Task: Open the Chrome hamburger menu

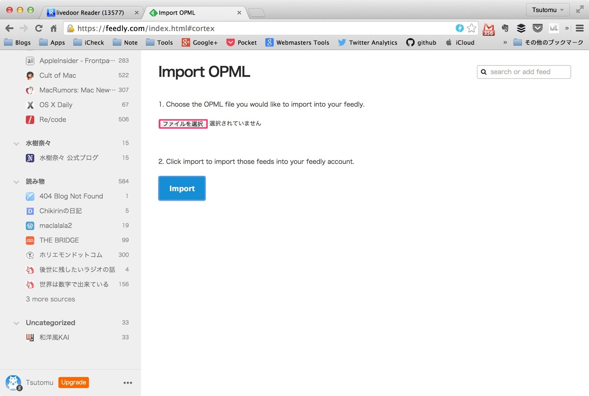Action: [580, 28]
